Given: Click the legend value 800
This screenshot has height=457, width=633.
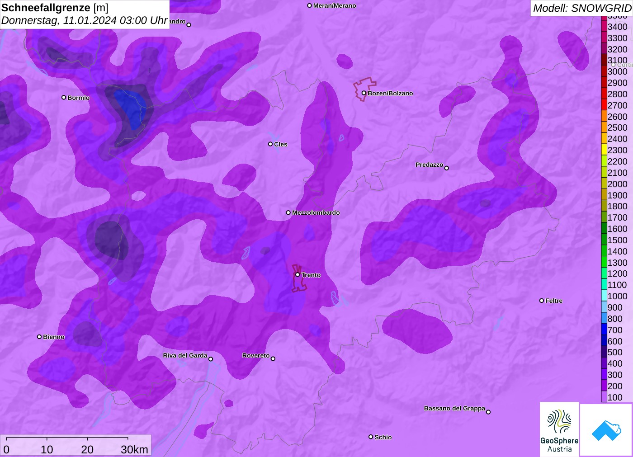Looking at the screenshot, I should (615, 319).
